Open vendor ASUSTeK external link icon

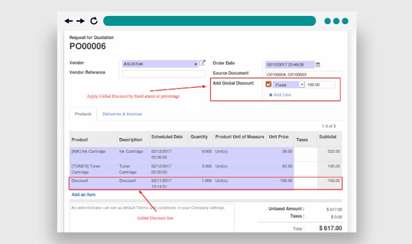[x=202, y=63]
